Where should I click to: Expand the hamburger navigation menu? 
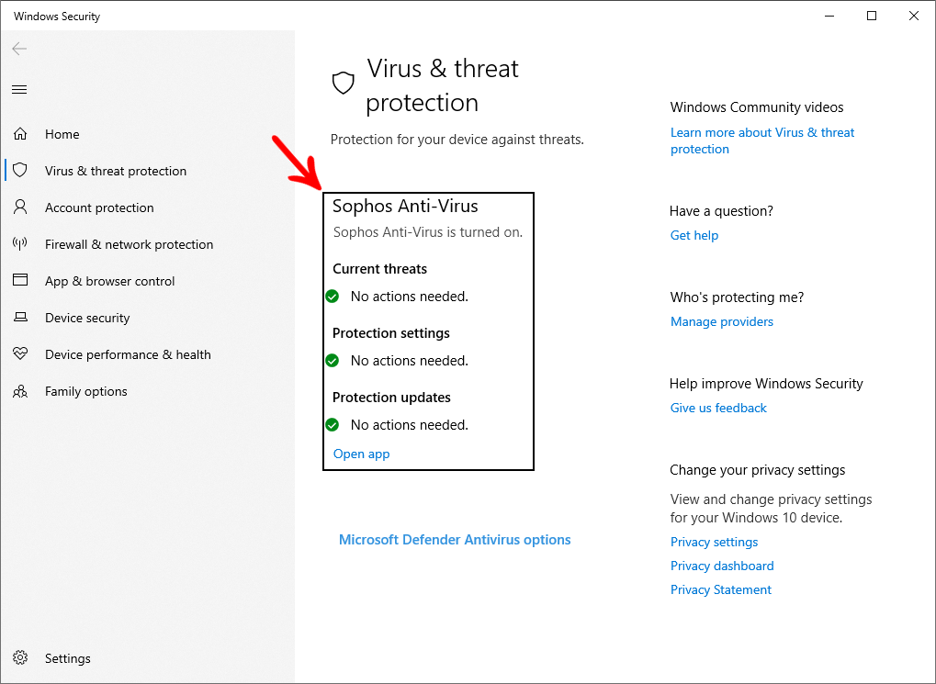(x=19, y=90)
